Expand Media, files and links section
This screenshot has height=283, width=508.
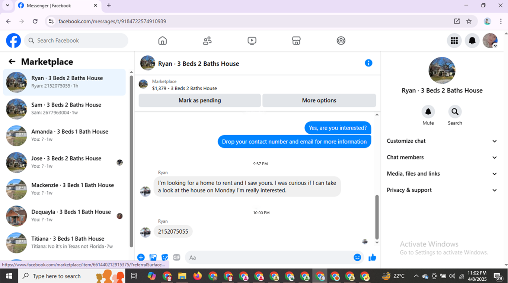442,174
